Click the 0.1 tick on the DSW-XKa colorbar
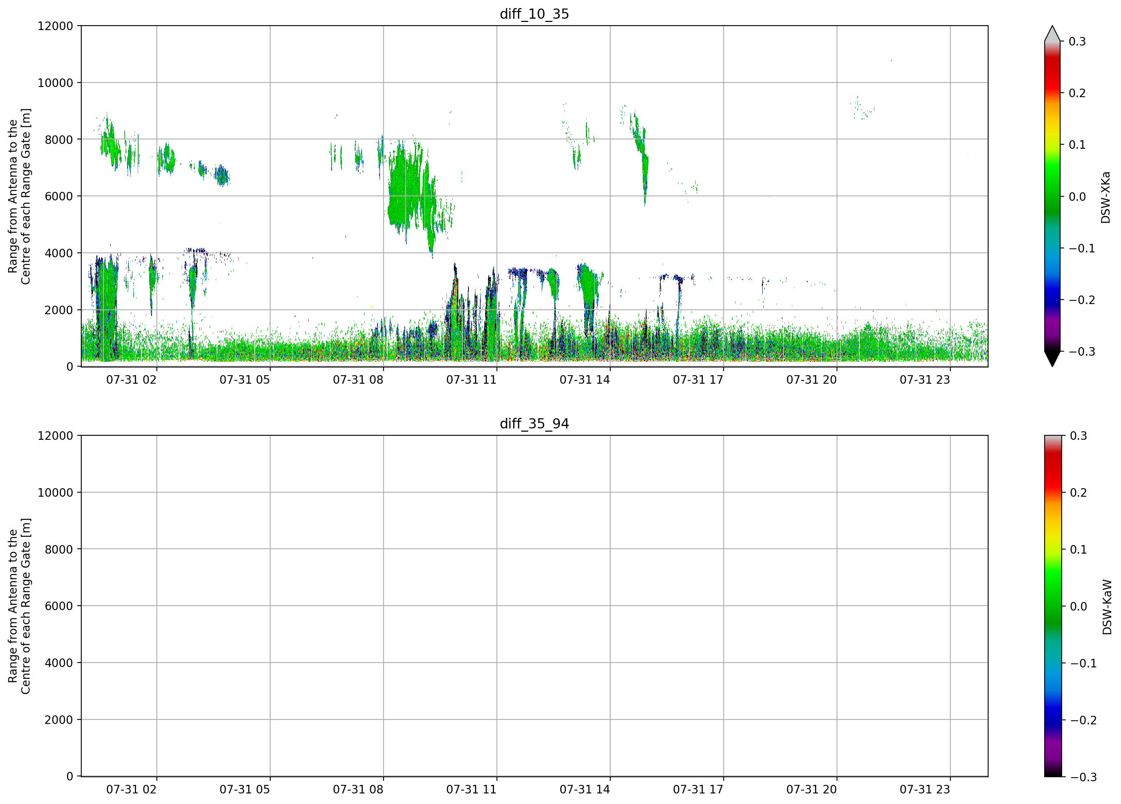 (1077, 145)
